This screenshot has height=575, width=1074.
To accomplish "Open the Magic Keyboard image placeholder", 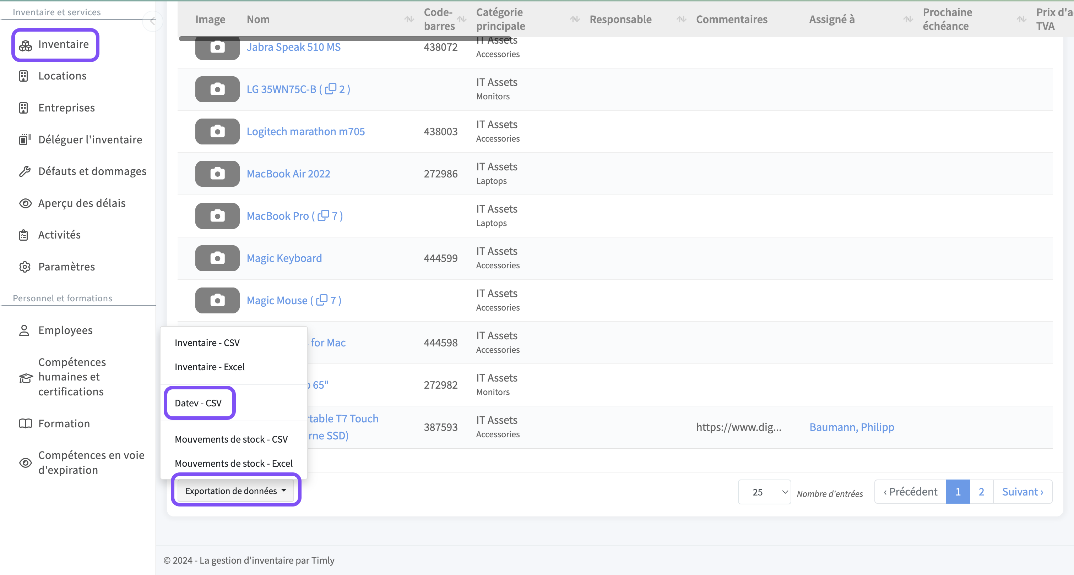I will pyautogui.click(x=217, y=258).
